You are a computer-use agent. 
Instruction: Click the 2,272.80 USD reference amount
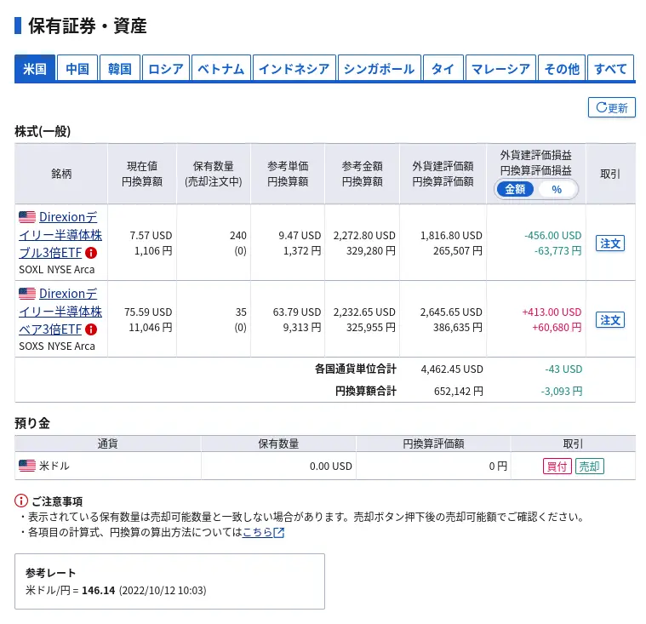point(364,235)
